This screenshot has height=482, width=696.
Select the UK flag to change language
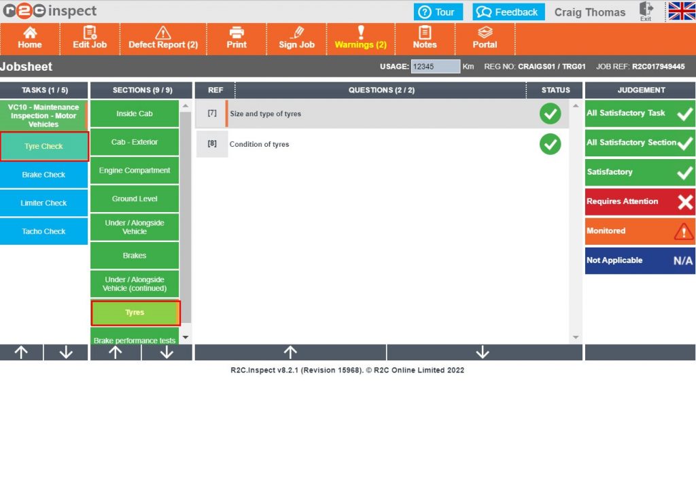tap(680, 11)
